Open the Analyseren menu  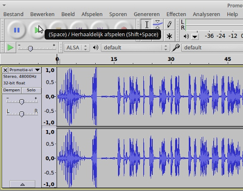click(x=207, y=14)
